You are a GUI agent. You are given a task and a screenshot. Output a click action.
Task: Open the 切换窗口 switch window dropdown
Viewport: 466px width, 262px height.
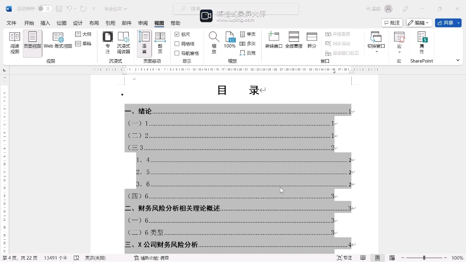coord(376,43)
